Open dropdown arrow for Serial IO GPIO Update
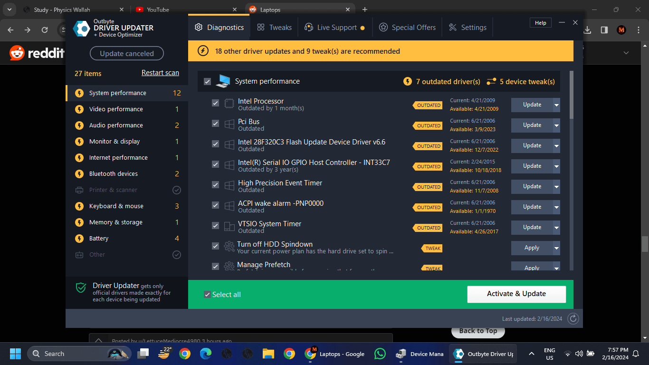The height and width of the screenshot is (365, 649). [x=556, y=166]
